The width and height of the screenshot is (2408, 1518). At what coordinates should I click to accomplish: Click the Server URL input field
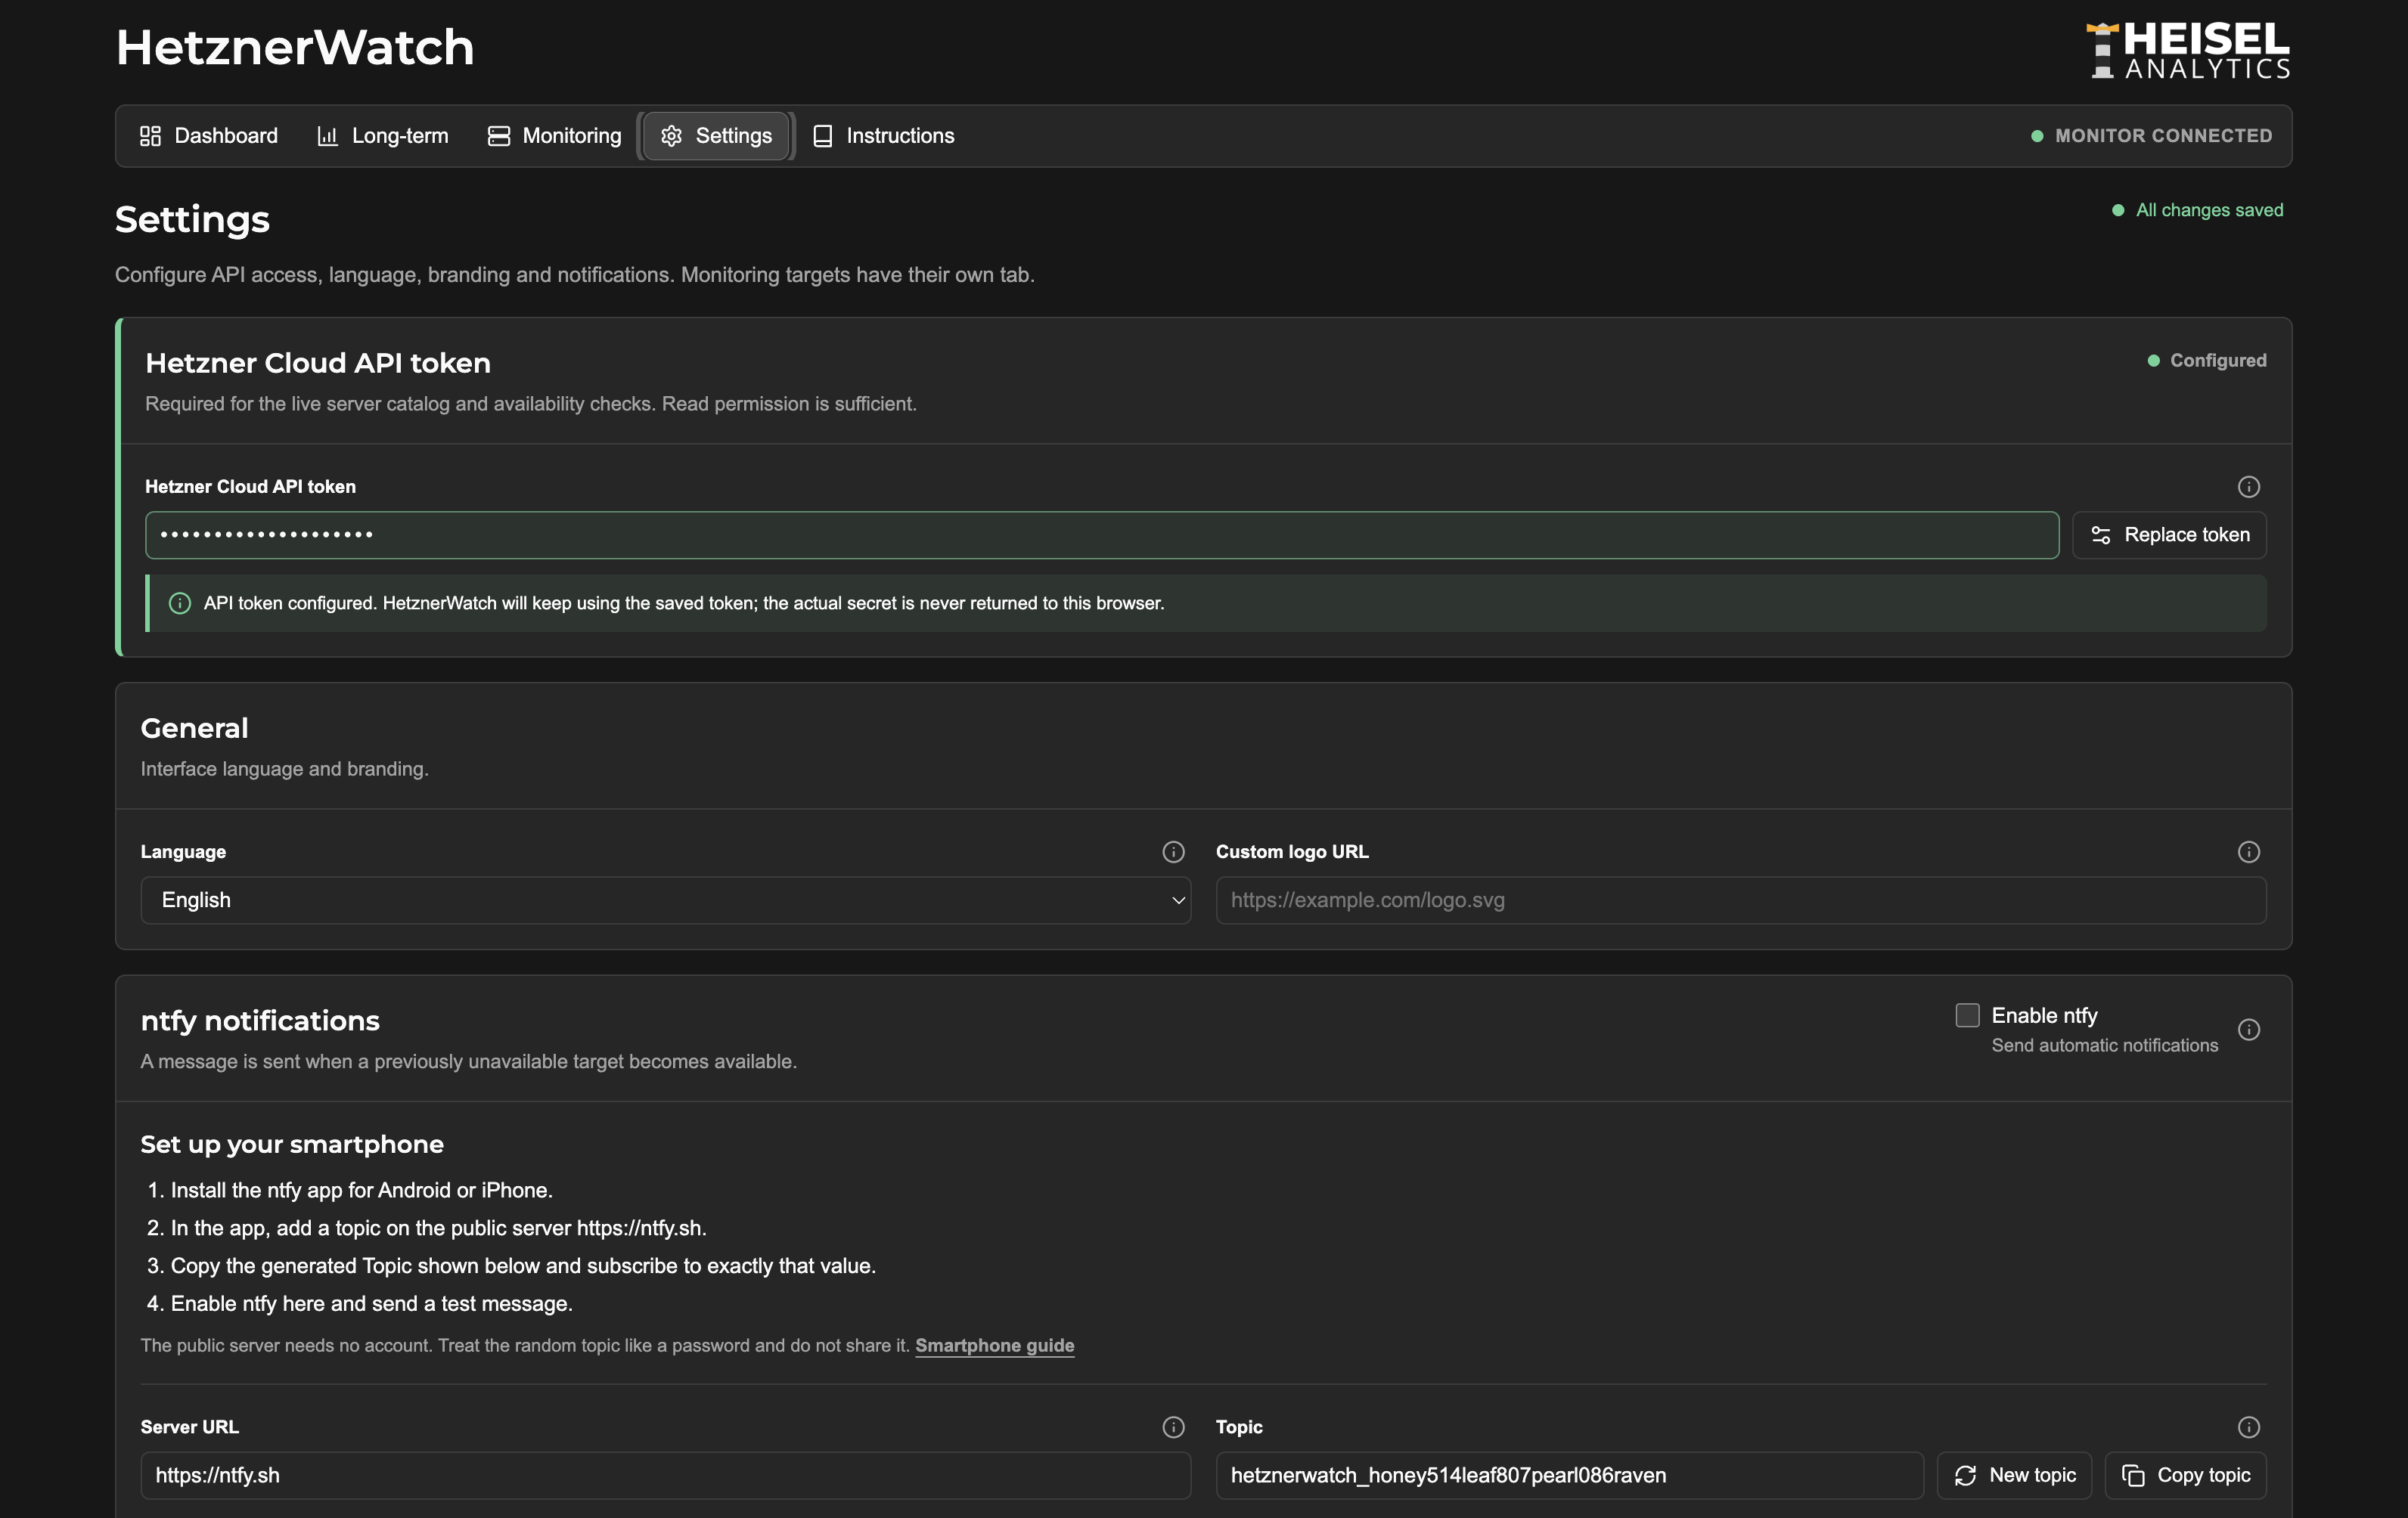[x=666, y=1475]
